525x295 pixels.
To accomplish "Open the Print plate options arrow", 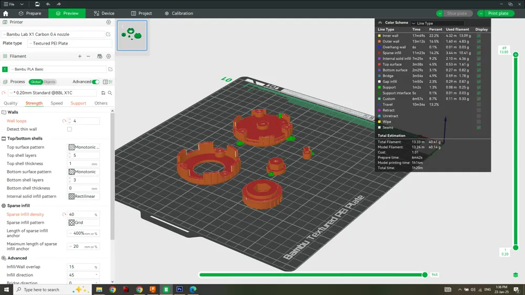I will (480, 14).
